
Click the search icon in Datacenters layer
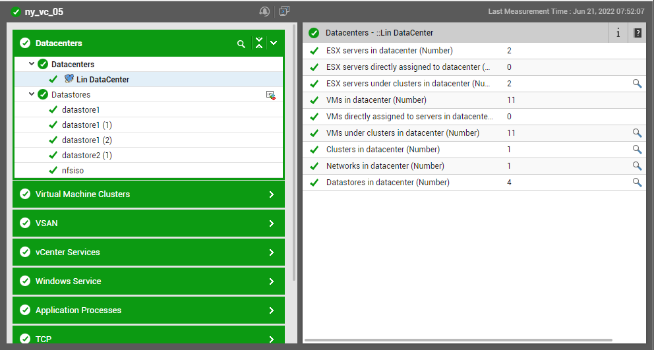(x=241, y=44)
